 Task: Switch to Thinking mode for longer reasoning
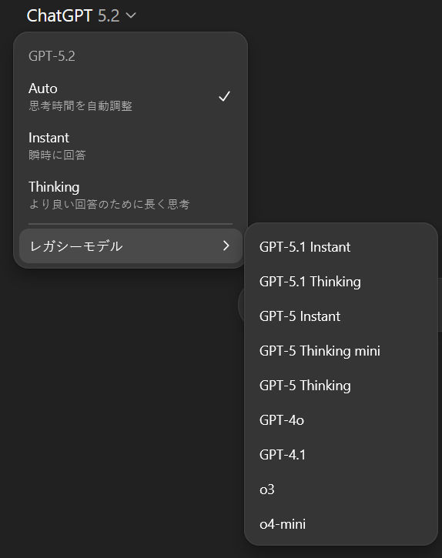coord(130,195)
